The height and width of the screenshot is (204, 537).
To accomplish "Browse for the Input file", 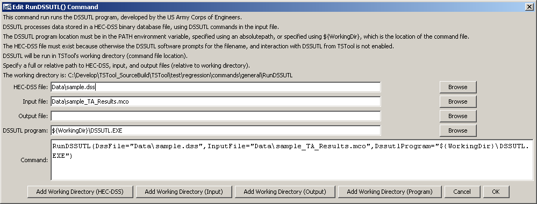I will pos(458,101).
